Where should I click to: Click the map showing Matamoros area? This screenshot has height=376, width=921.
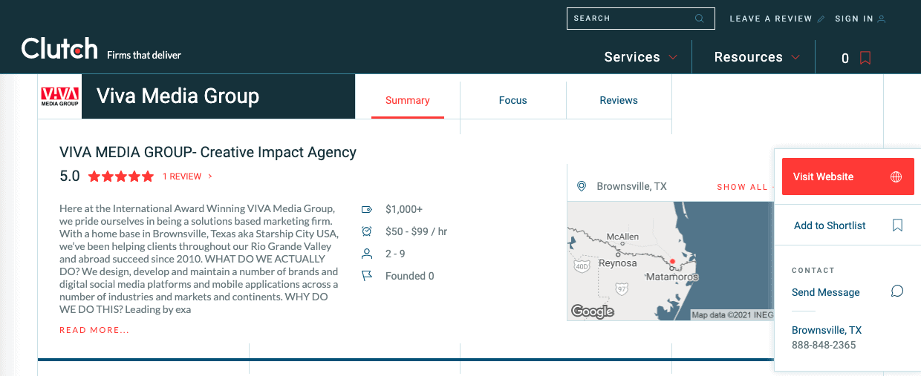tap(670, 261)
